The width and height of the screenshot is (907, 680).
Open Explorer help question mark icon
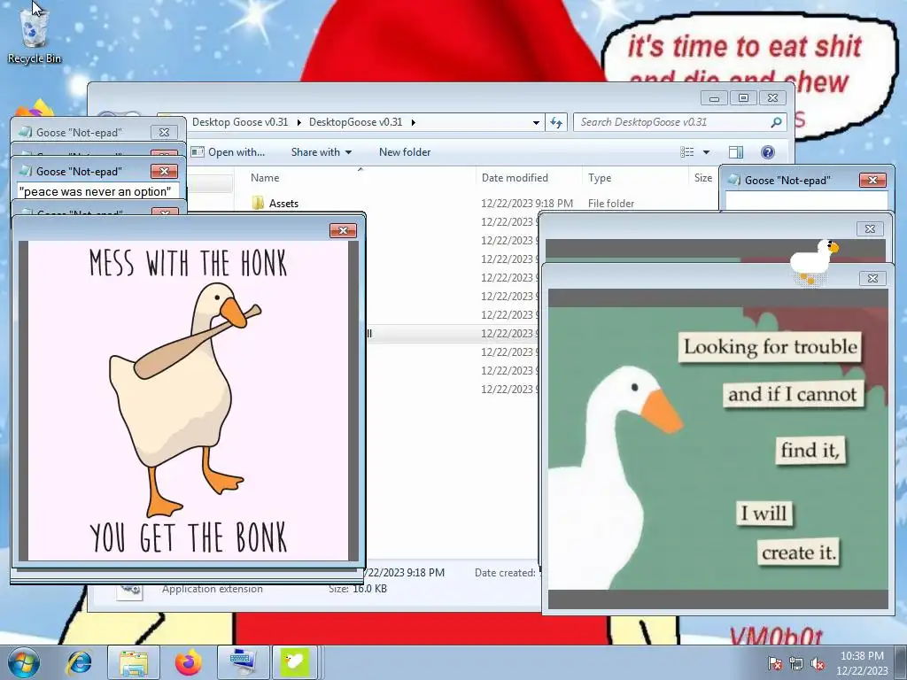coord(768,152)
